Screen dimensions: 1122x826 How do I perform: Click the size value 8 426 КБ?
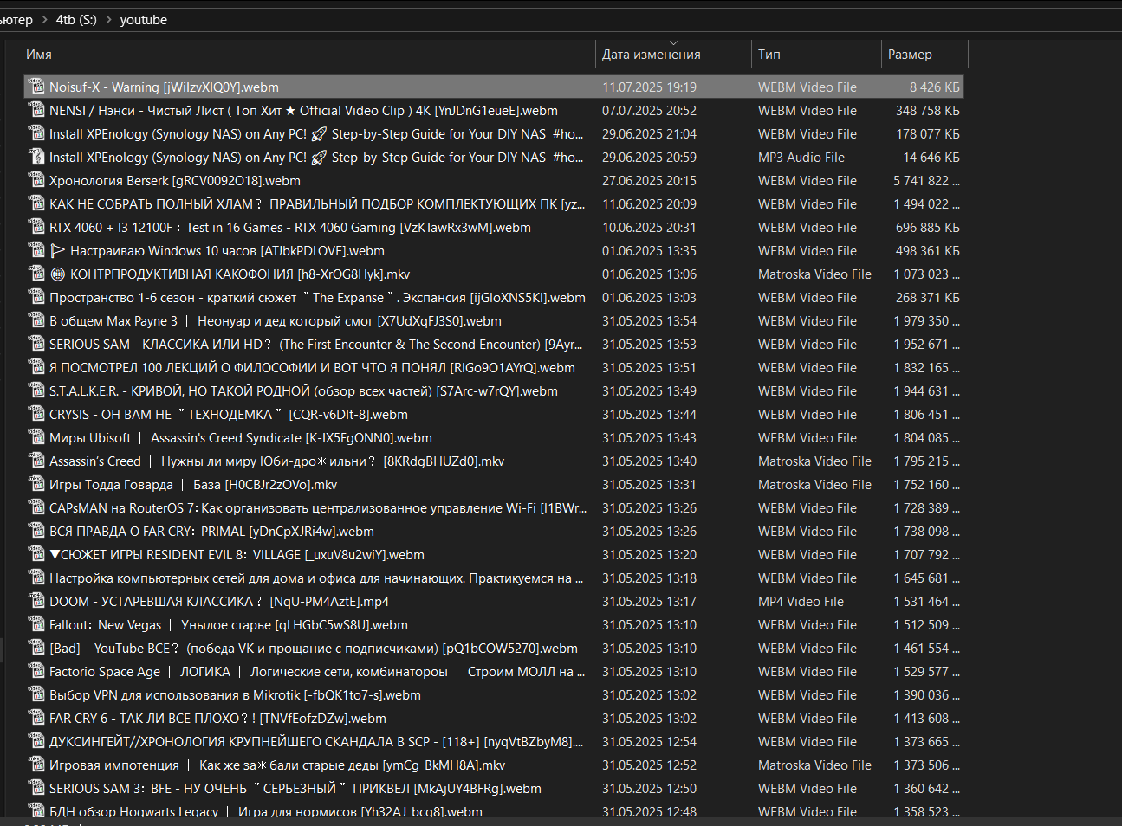(935, 87)
